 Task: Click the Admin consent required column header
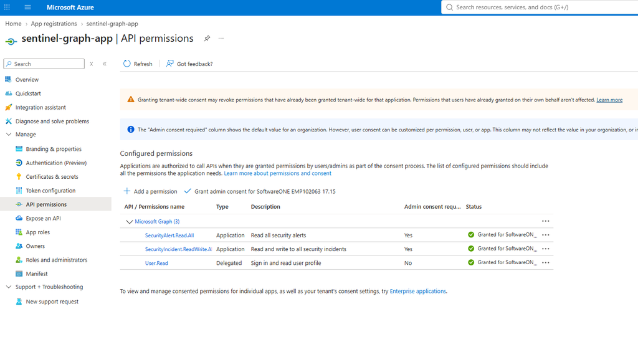[432, 207]
